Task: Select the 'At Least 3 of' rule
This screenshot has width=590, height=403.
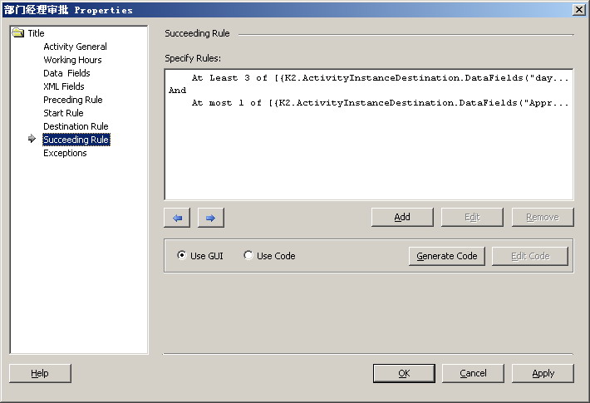Action: click(x=380, y=78)
